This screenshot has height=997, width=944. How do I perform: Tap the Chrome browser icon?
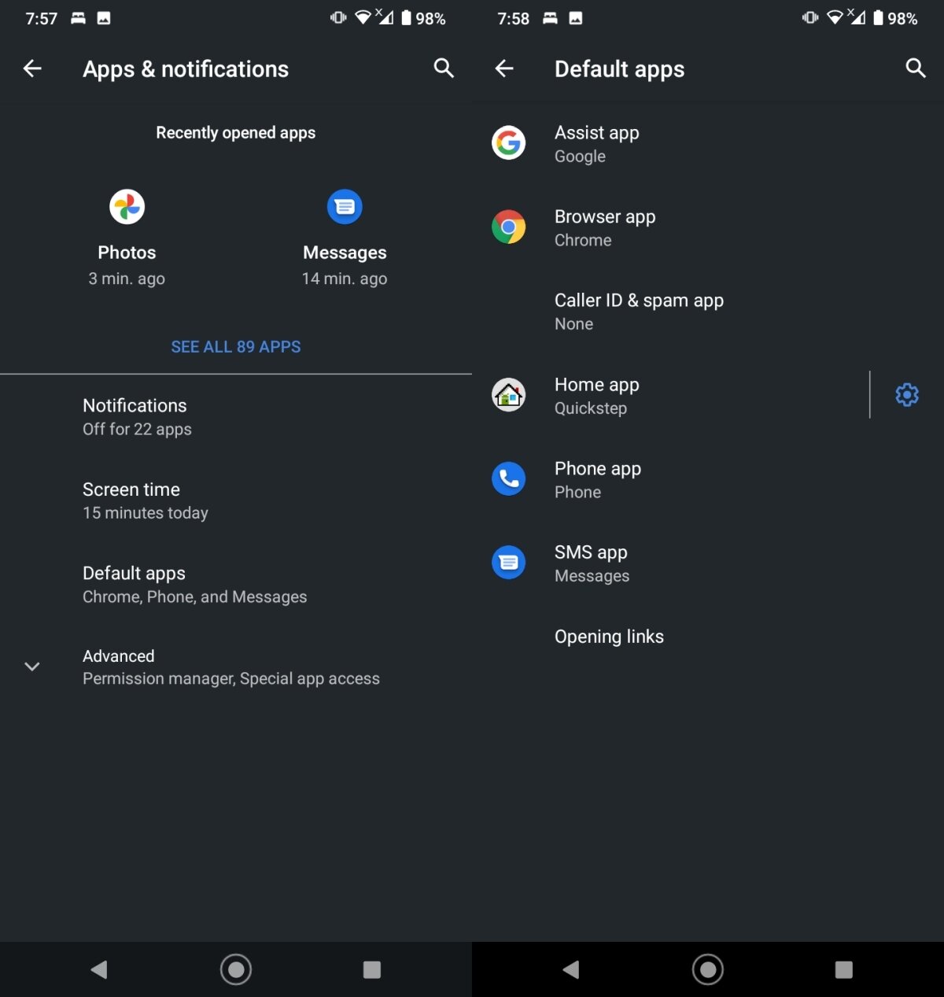508,227
